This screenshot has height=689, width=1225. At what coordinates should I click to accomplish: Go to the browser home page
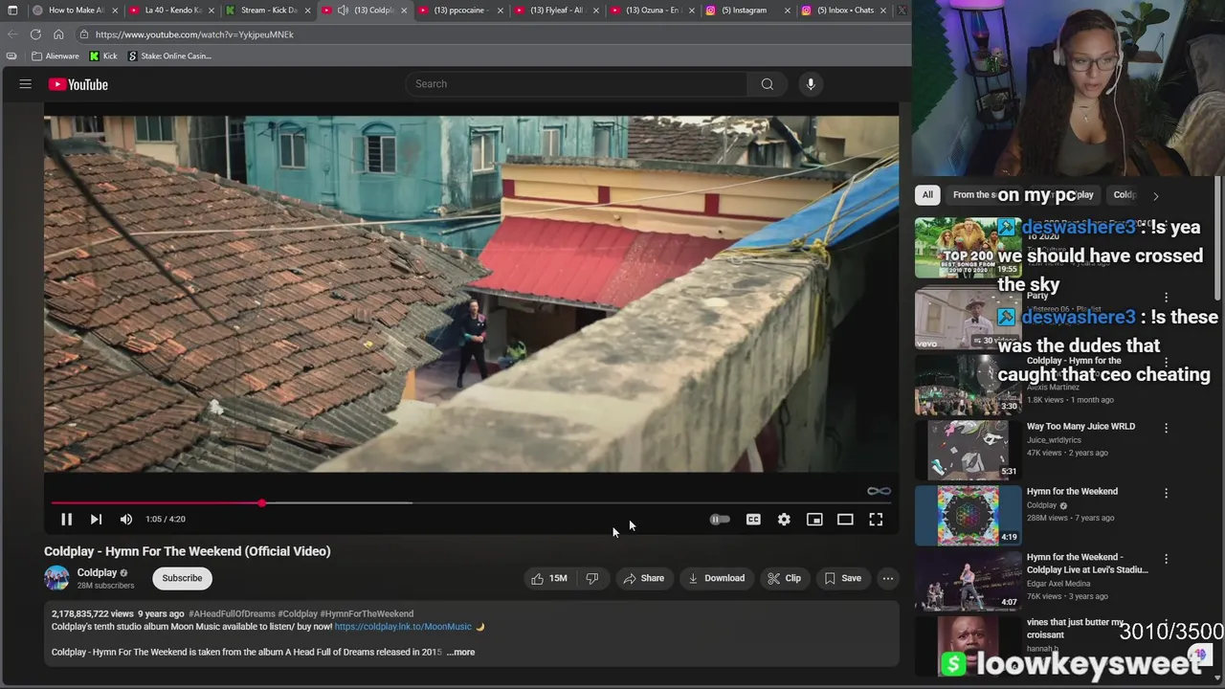58,34
